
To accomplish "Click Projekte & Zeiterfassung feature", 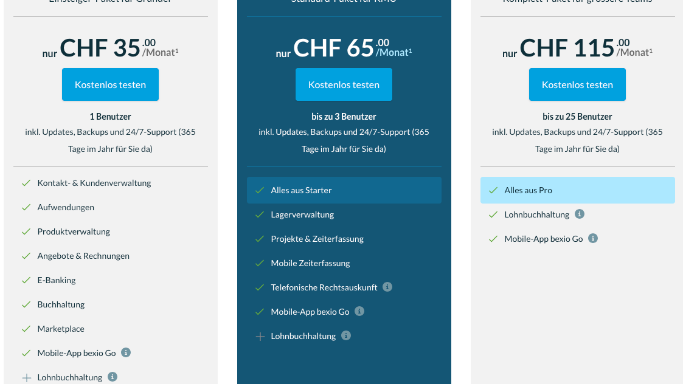I will (317, 239).
